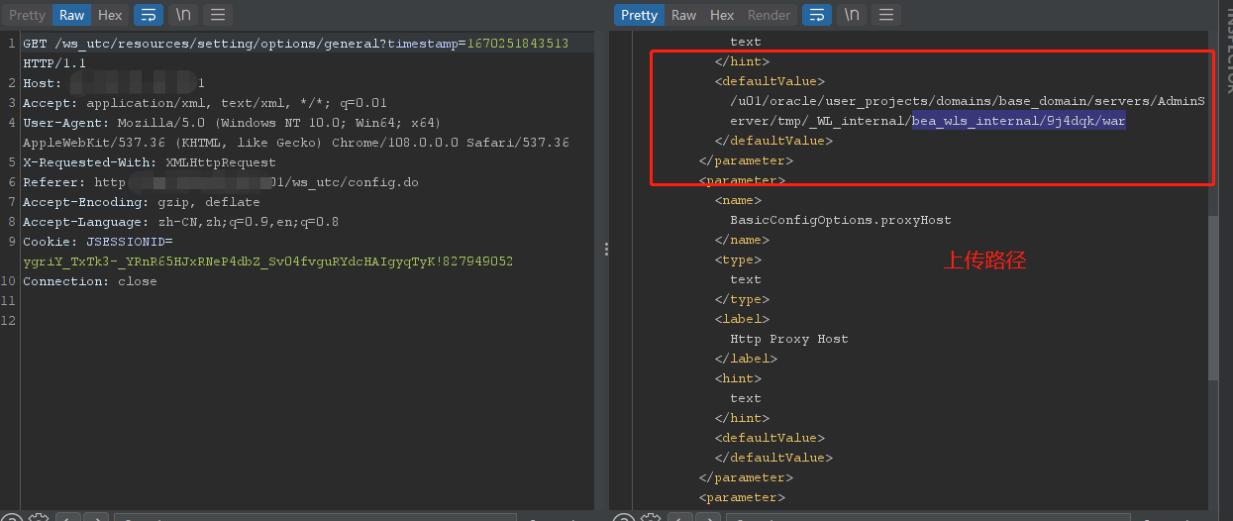The height and width of the screenshot is (521, 1233).
Task: Click the highlighted bea_wls_internal/9j4dqk/war text
Action: point(1019,121)
